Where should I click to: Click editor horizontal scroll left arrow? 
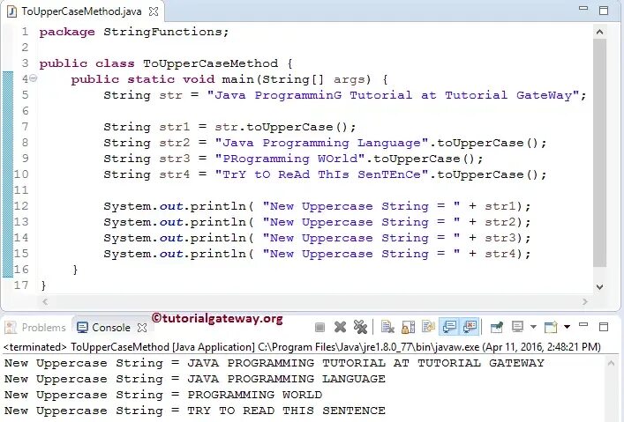pos(45,301)
